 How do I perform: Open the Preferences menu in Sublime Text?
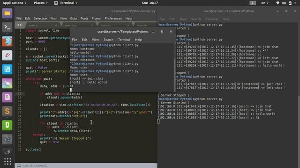[x=113, y=19]
